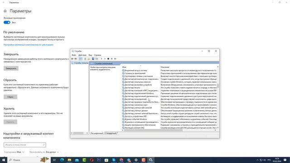Open the notification center icon

click(285, 160)
